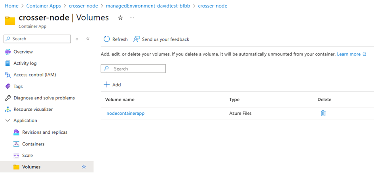Open Container Apps breadcrumb
This screenshot has height=175, width=374.
(44, 6)
